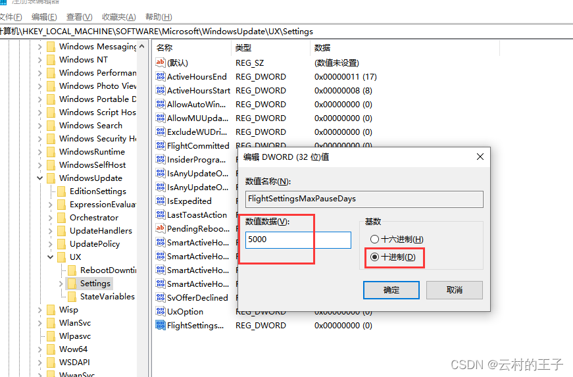573x377 pixels.
Task: Select the 十六进制(H) hexadecimal radio button
Action: [374, 239]
